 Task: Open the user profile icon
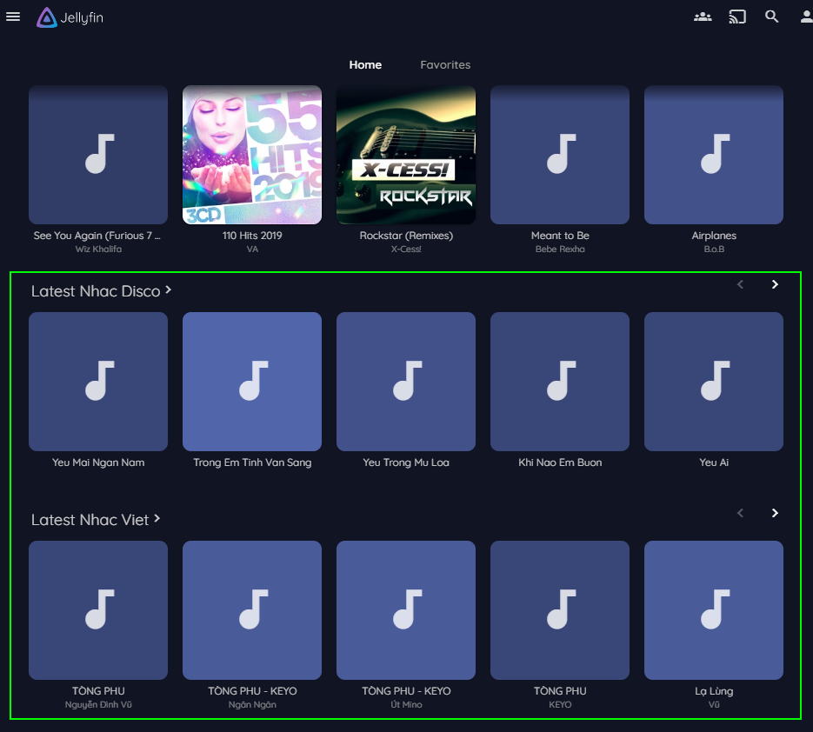coord(806,17)
